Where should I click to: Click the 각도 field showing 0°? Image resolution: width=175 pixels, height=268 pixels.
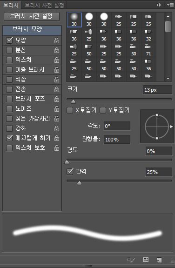[x=117, y=126]
